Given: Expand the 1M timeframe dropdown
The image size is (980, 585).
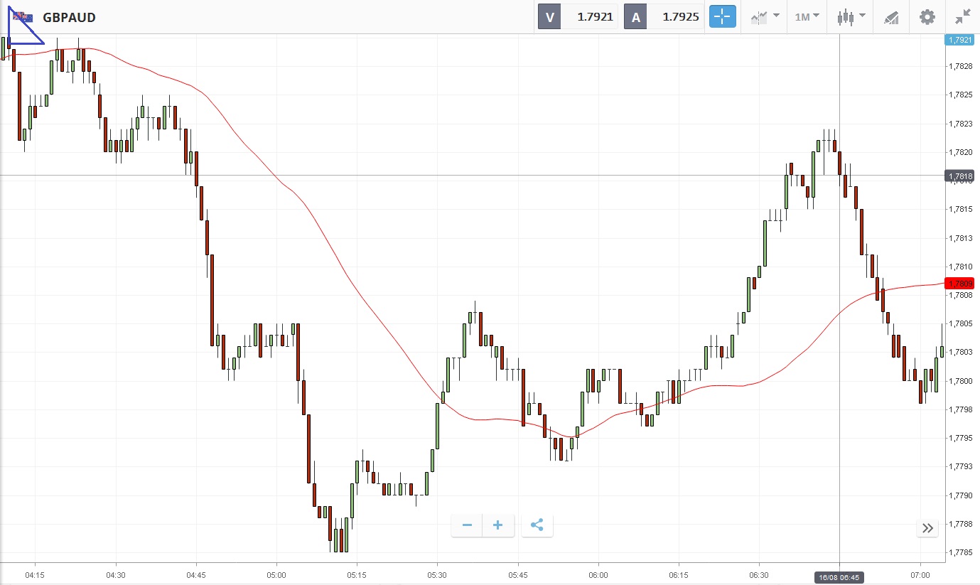Looking at the screenshot, I should [807, 17].
